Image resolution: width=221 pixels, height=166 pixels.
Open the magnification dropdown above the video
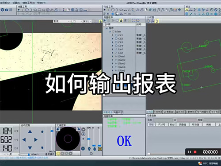pyautogui.click(x=76, y=21)
